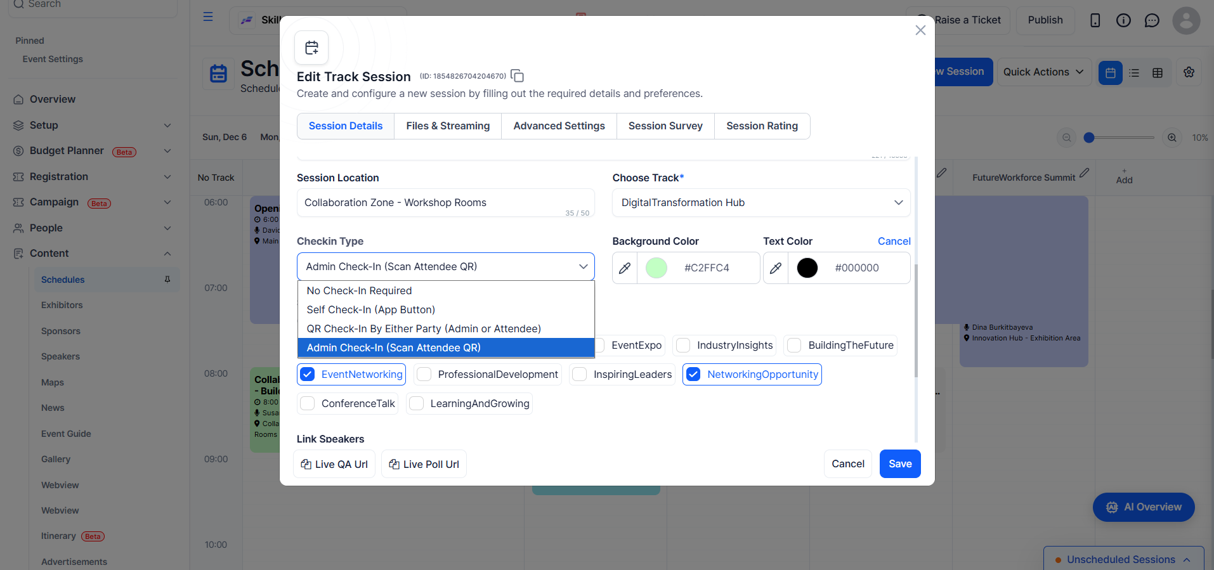Click the zoom in magnifier icon
This screenshot has width=1214, height=570.
pos(1172,138)
